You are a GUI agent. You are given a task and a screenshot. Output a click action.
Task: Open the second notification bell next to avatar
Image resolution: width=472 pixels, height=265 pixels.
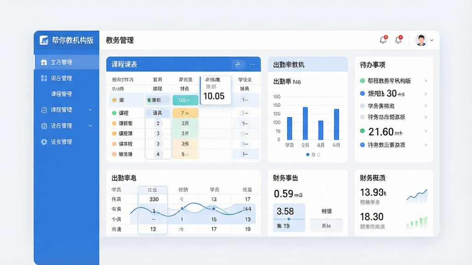point(399,40)
